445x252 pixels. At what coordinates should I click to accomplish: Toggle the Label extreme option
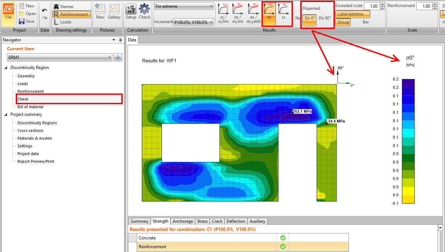[352, 14]
